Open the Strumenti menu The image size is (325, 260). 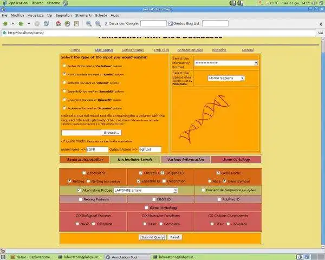83,15
